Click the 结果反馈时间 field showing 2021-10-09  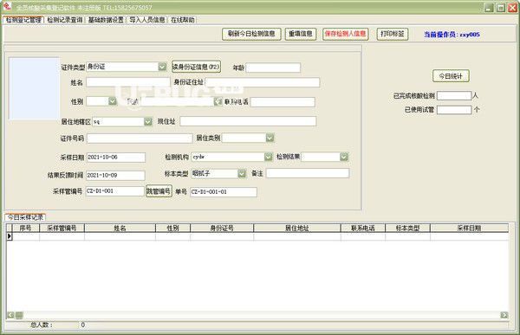115,175
